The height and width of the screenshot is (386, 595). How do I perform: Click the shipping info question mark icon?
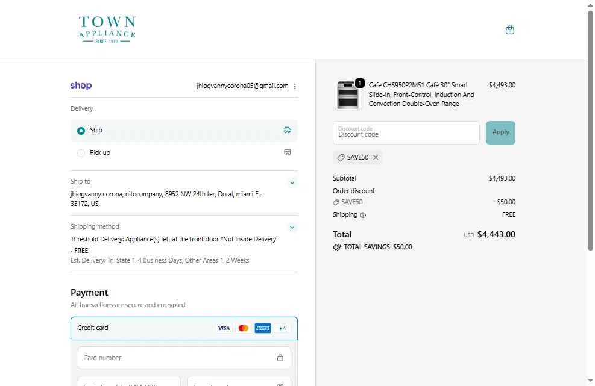[x=363, y=215]
